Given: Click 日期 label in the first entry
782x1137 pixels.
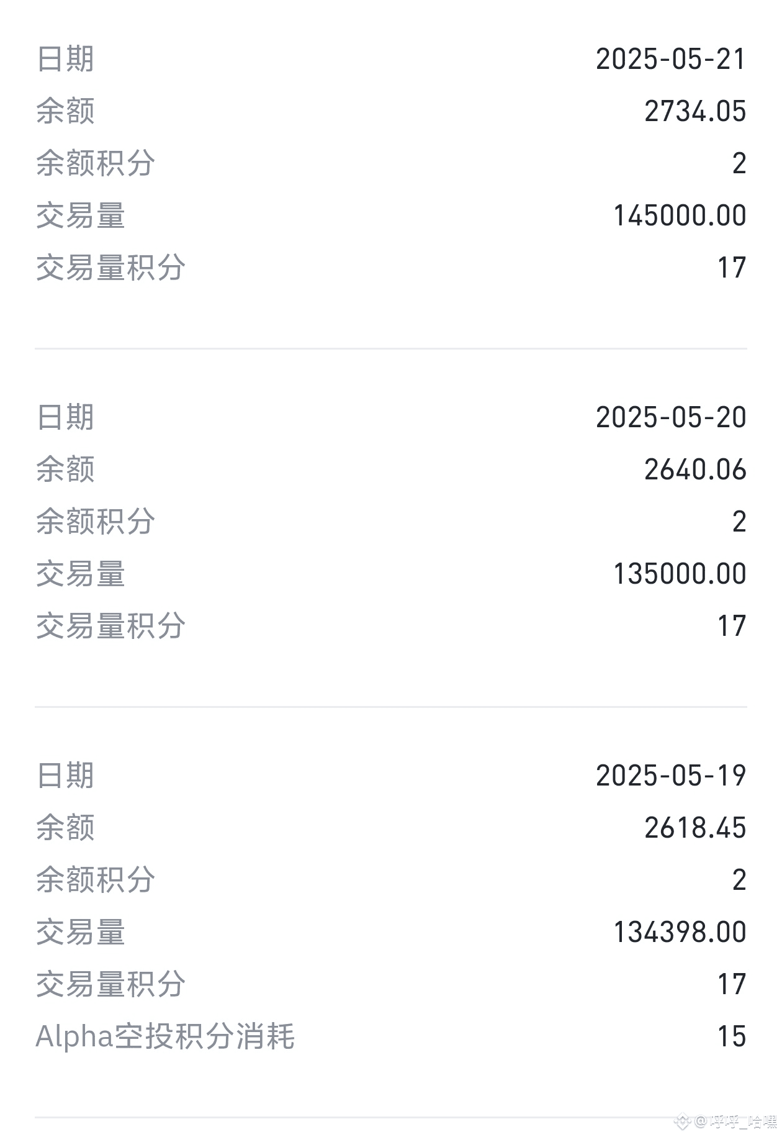Looking at the screenshot, I should [65, 60].
